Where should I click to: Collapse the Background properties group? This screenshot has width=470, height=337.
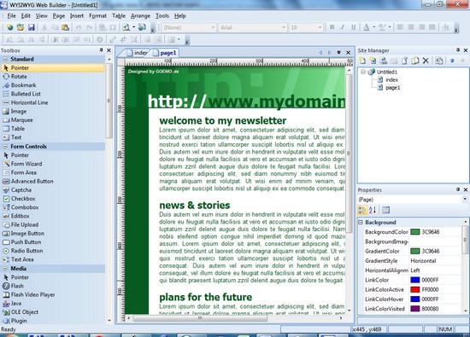click(361, 222)
